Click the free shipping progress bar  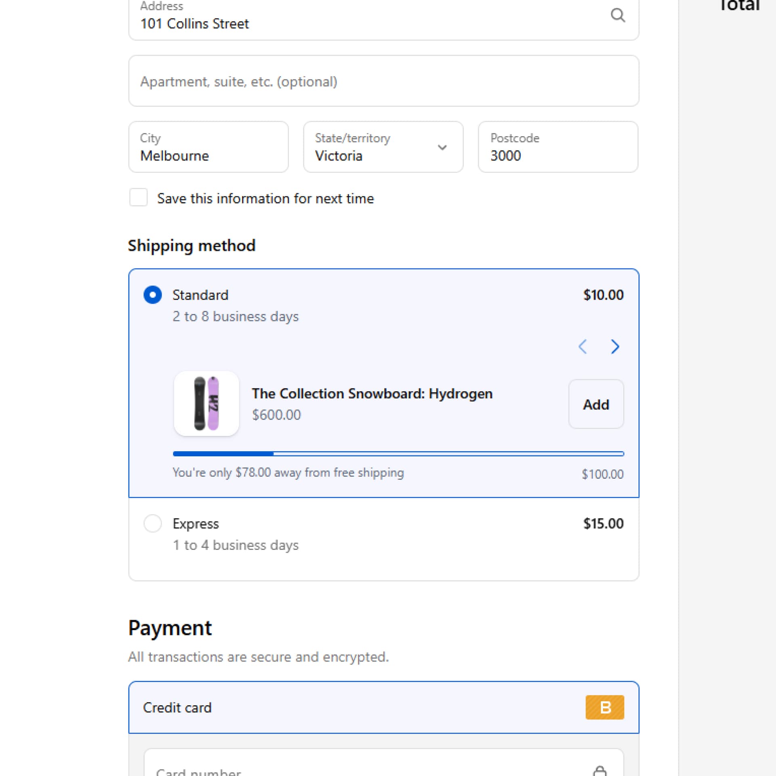(398, 454)
